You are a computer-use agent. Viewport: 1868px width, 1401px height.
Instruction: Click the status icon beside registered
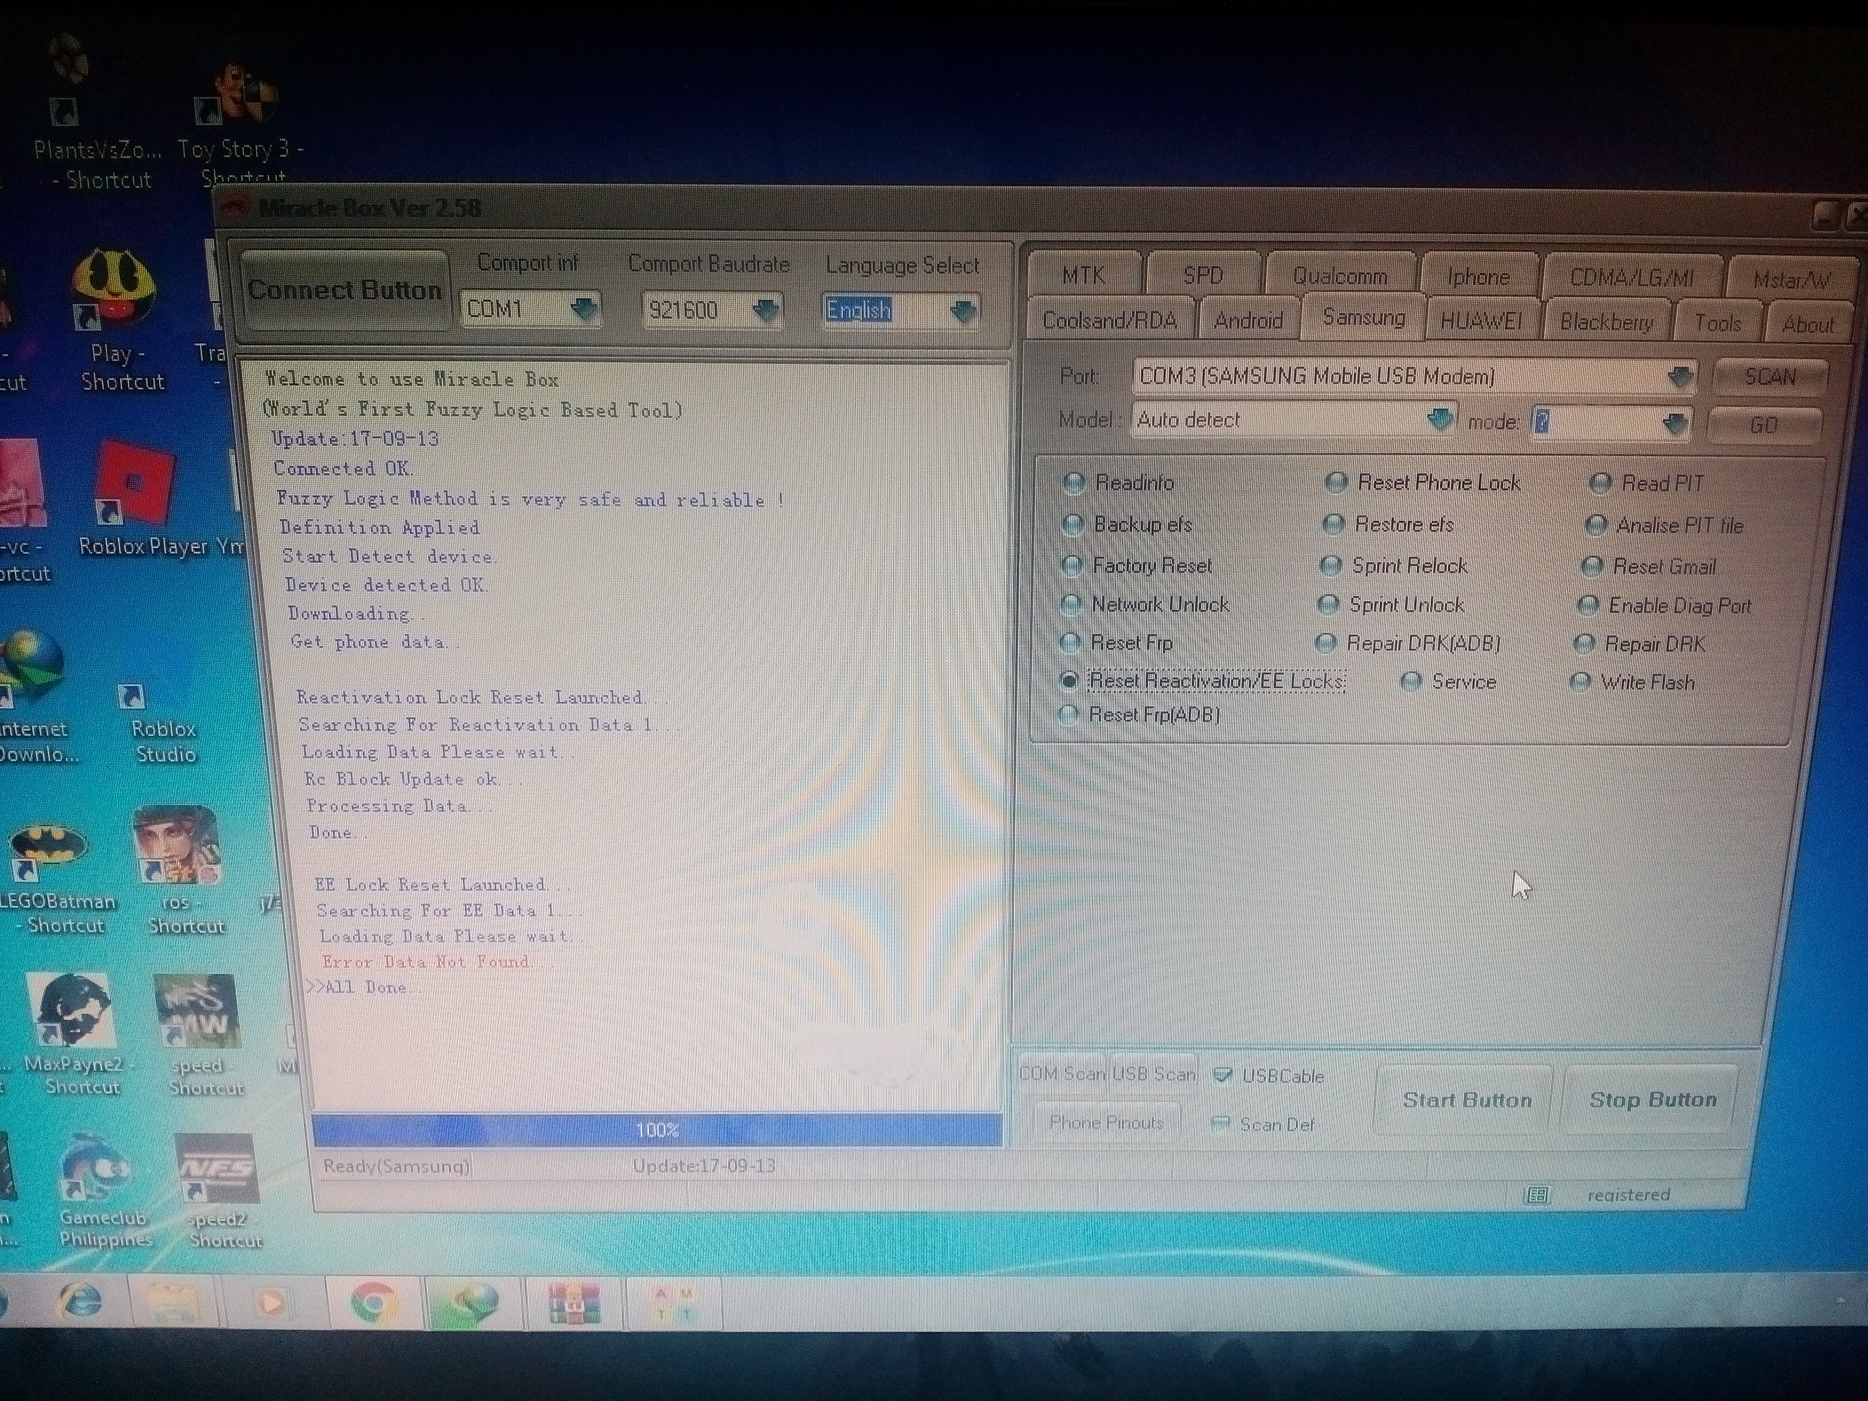pos(1536,1194)
